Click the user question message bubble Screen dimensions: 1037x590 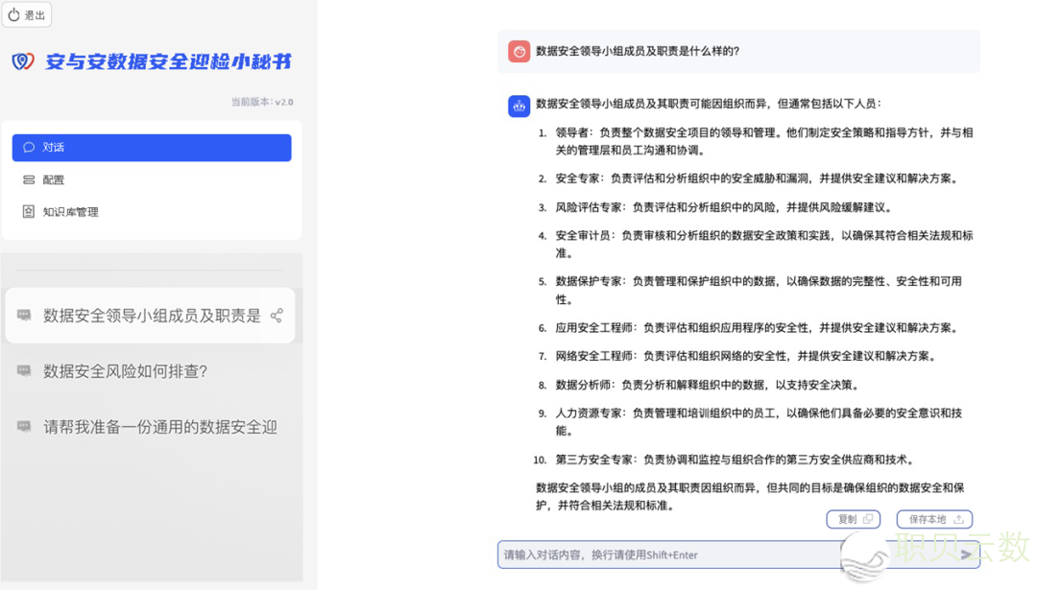(739, 52)
